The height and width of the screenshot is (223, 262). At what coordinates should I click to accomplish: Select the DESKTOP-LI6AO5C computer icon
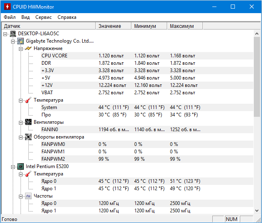(x=13, y=34)
